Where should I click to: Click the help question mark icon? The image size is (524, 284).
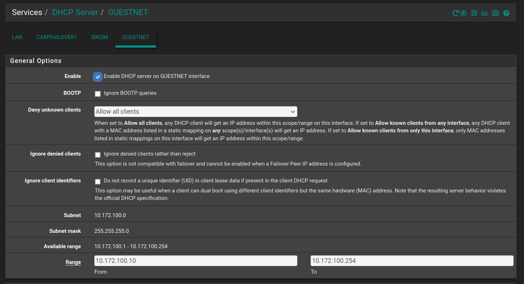506,13
